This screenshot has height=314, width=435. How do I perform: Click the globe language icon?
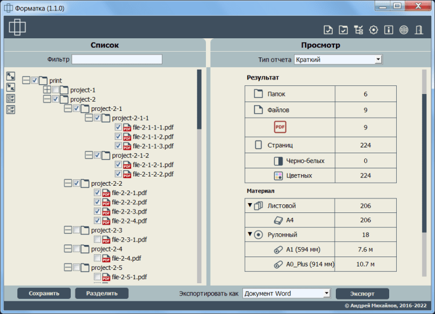404,30
